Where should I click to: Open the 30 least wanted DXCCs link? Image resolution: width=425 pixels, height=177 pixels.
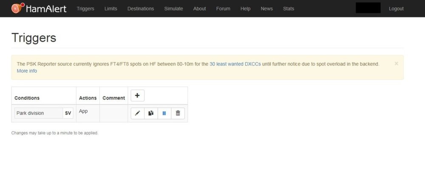point(235,64)
